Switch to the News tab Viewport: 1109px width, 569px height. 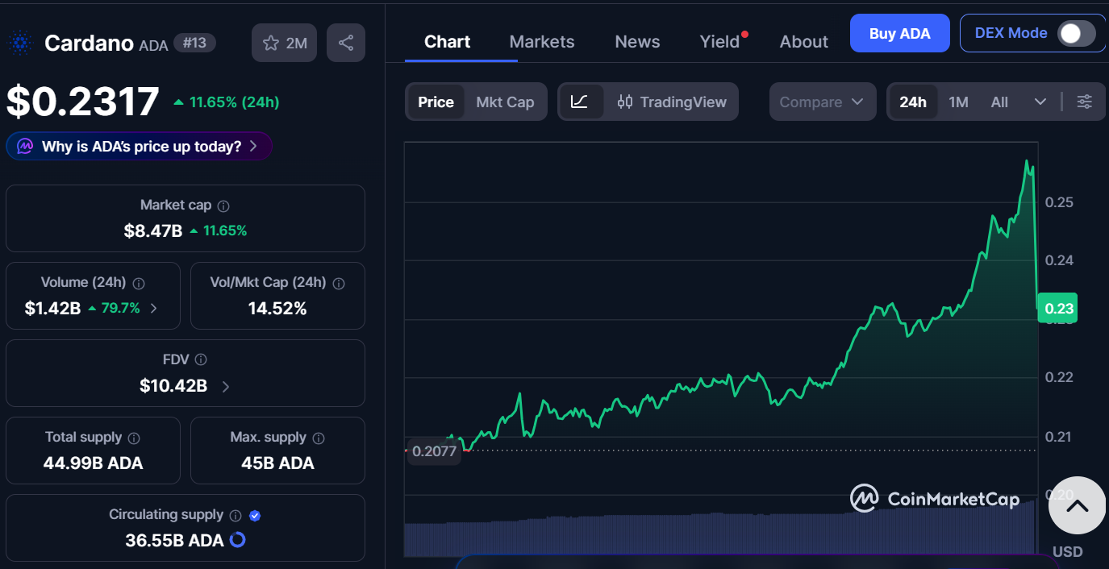tap(637, 42)
